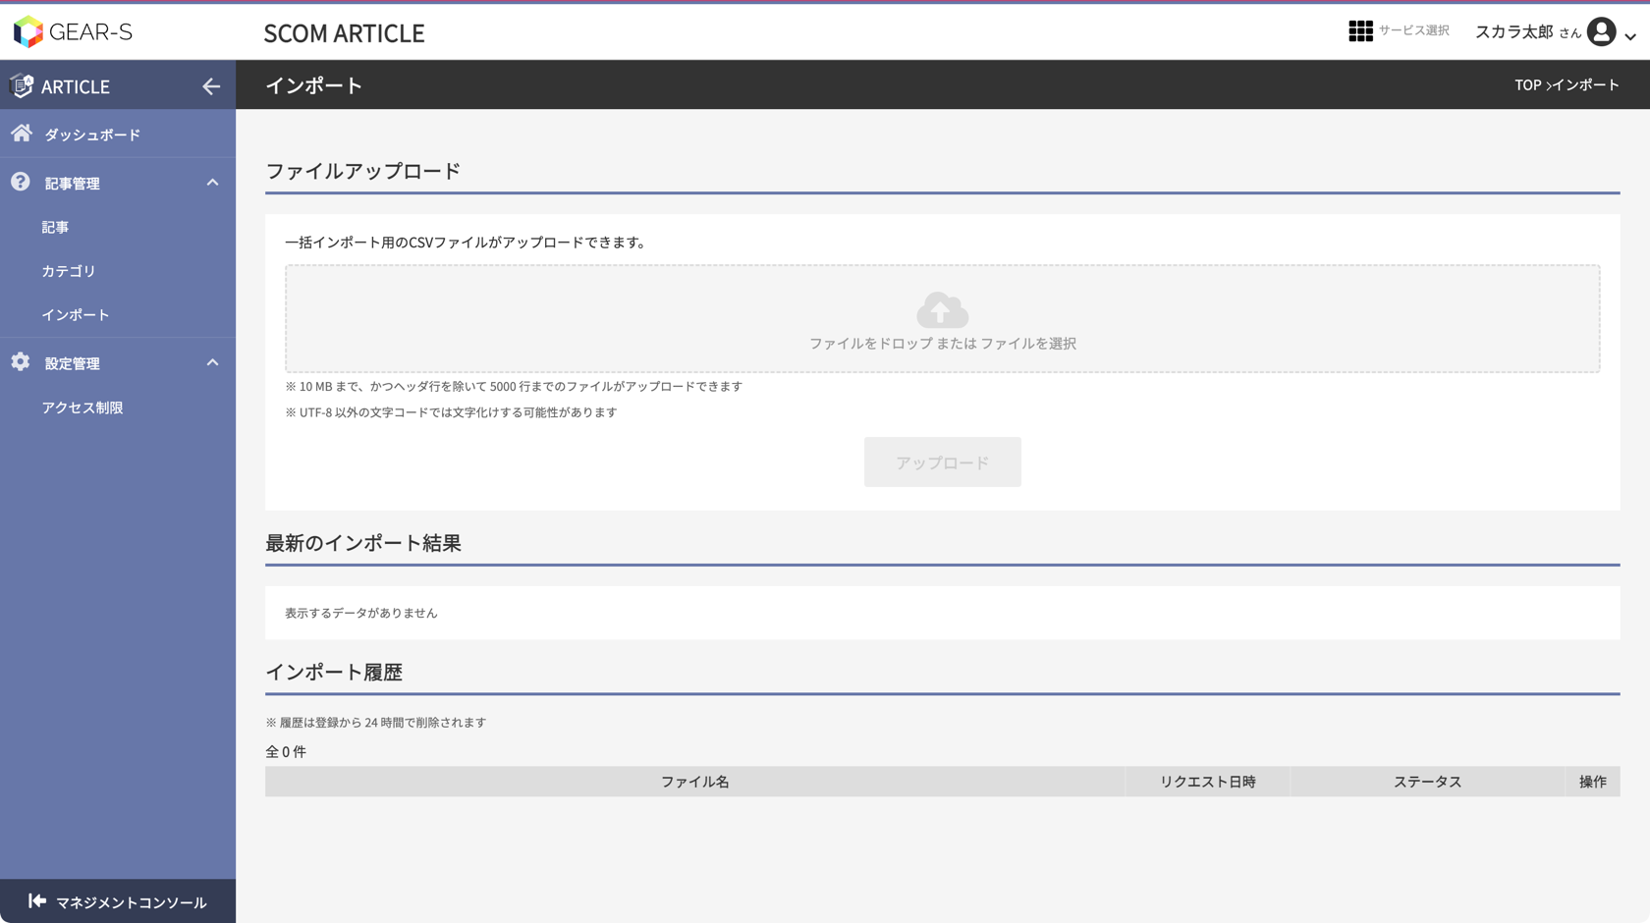Click the SCOM ARTICLE title

coord(344,33)
